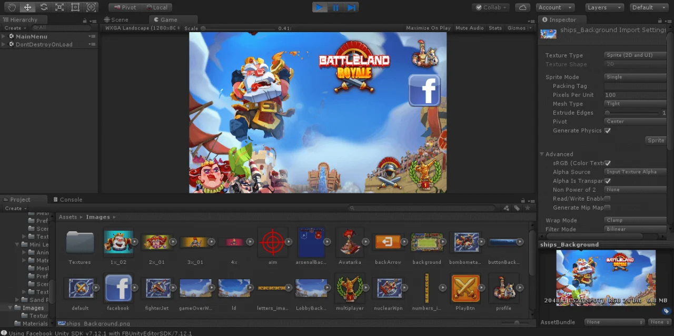Enable the Generate Mip Maps checkbox
Image resolution: width=674 pixels, height=336 pixels.
[x=608, y=207]
